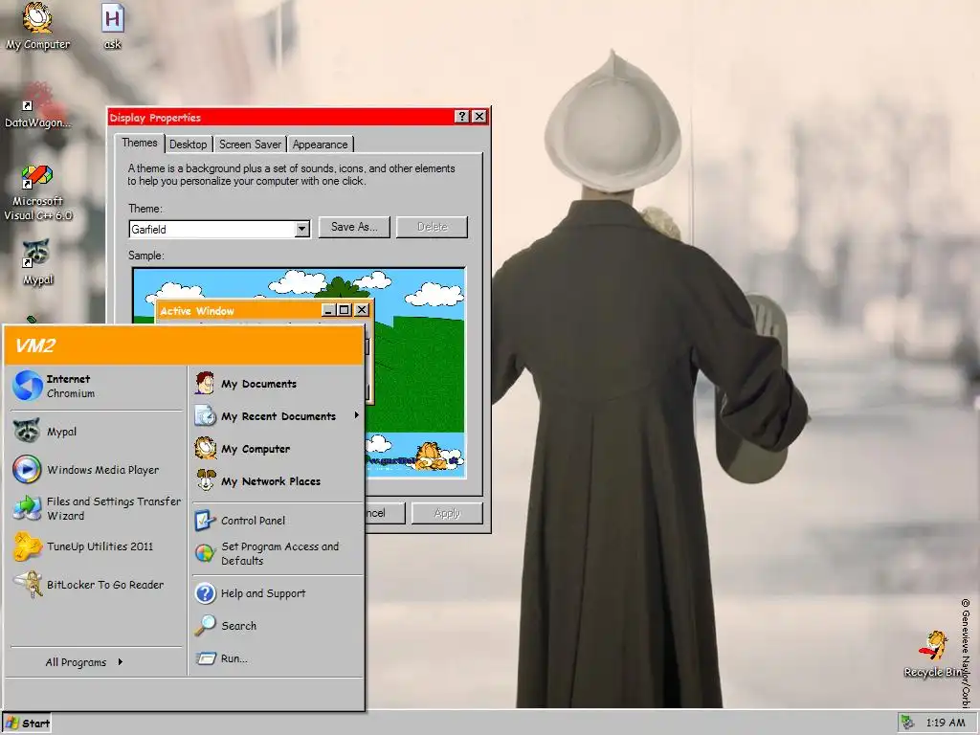
Task: Click the My Network Places label
Action: [x=271, y=481]
